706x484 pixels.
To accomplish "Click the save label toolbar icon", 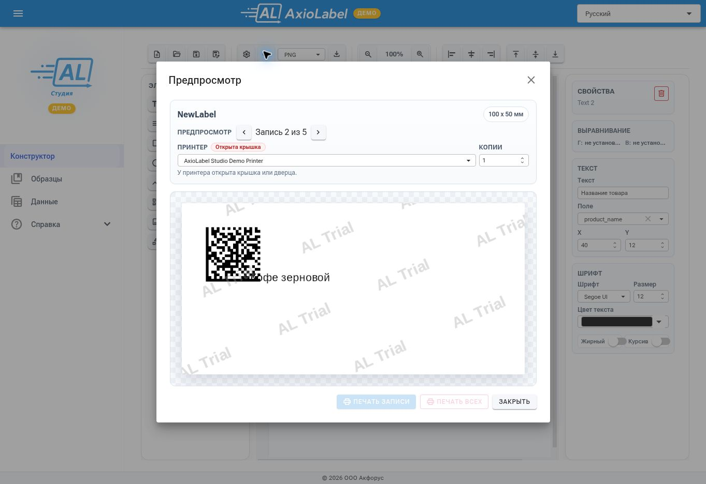I will (x=196, y=54).
